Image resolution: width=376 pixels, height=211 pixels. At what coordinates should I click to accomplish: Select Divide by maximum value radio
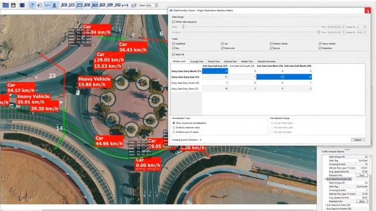(174, 128)
